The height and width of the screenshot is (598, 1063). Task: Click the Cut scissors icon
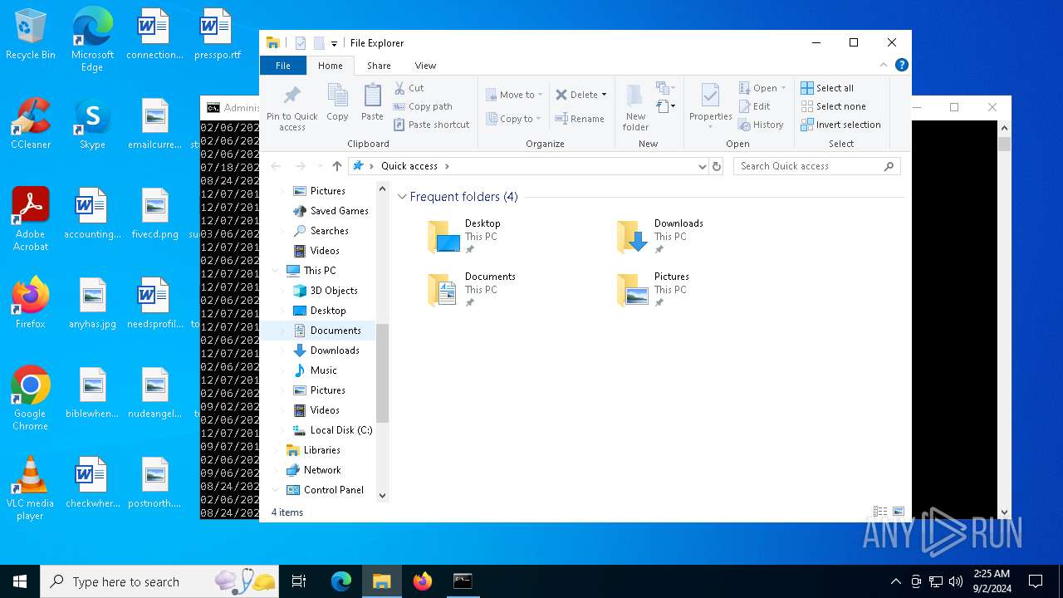399,88
